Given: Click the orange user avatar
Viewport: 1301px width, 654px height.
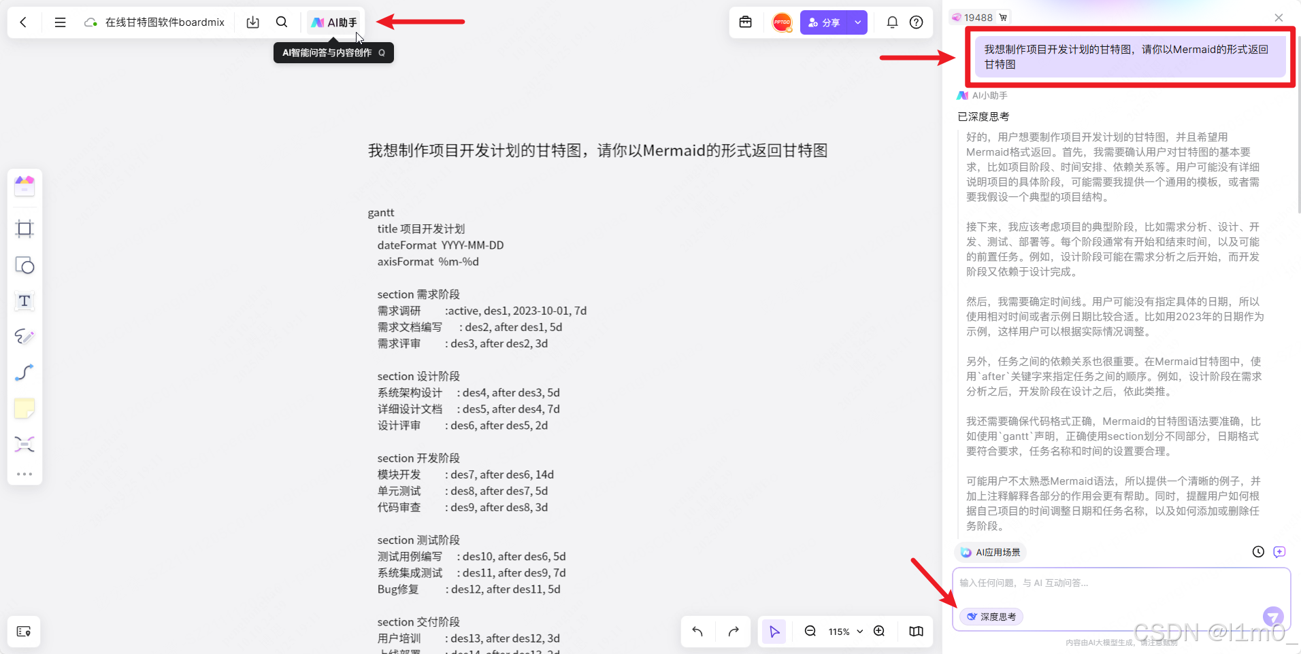Looking at the screenshot, I should pyautogui.click(x=783, y=22).
